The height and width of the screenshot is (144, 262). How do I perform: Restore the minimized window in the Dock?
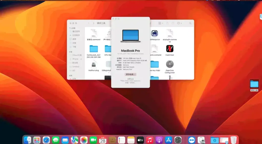(224, 140)
